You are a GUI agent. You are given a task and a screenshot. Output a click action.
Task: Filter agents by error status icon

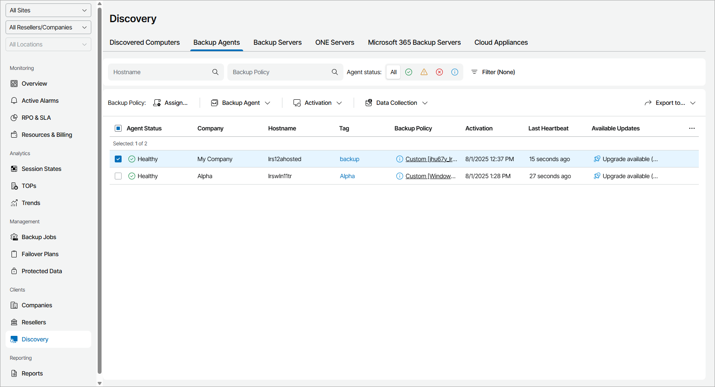[439, 72]
